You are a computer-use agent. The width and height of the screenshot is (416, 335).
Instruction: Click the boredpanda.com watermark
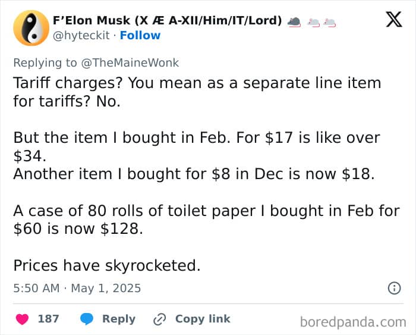[353, 322]
